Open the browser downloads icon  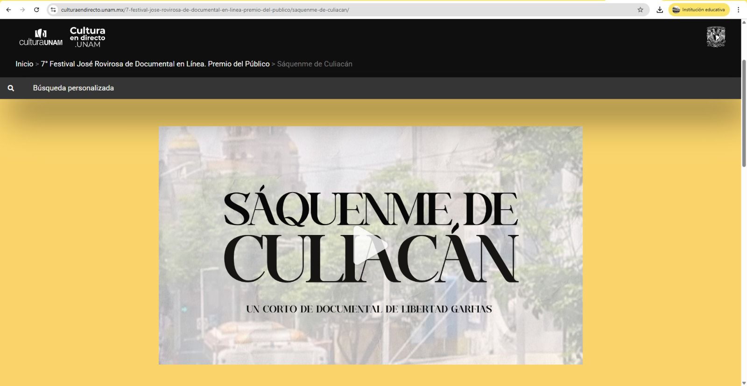[x=660, y=10]
